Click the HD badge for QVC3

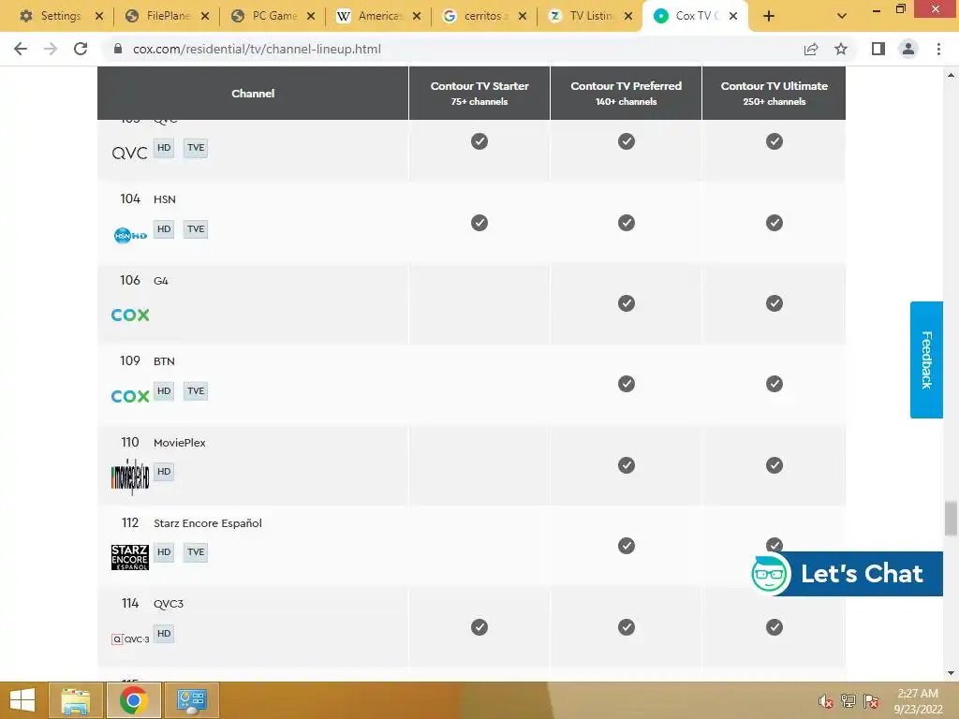[164, 634]
